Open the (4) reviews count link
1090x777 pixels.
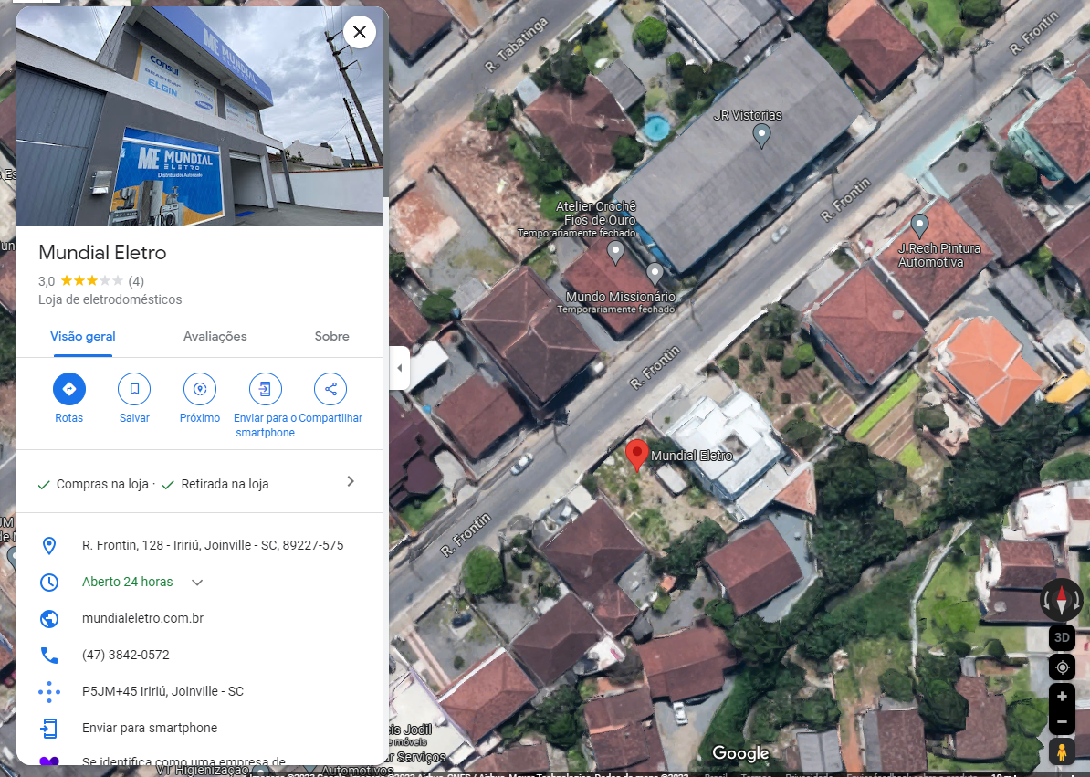[136, 281]
